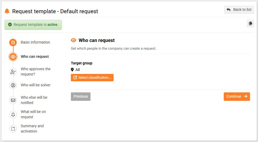Select the solver user-circle step icon
Image resolution: width=258 pixels, height=142 pixels.
point(13,85)
